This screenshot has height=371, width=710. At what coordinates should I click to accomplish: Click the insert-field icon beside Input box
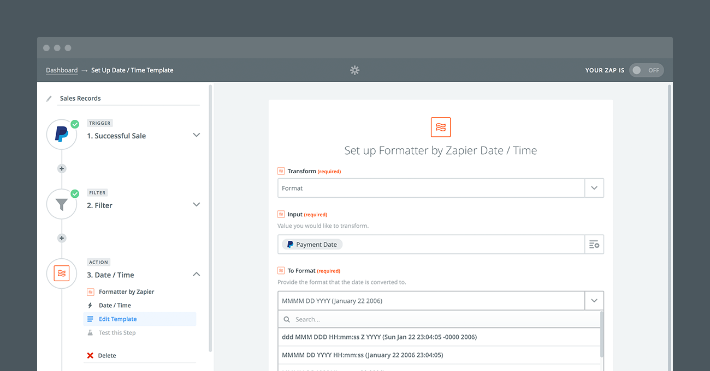click(594, 245)
